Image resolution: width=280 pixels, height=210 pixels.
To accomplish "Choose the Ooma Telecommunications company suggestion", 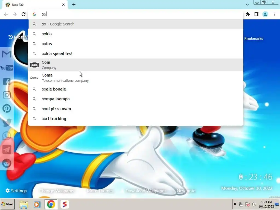I will click(x=136, y=78).
